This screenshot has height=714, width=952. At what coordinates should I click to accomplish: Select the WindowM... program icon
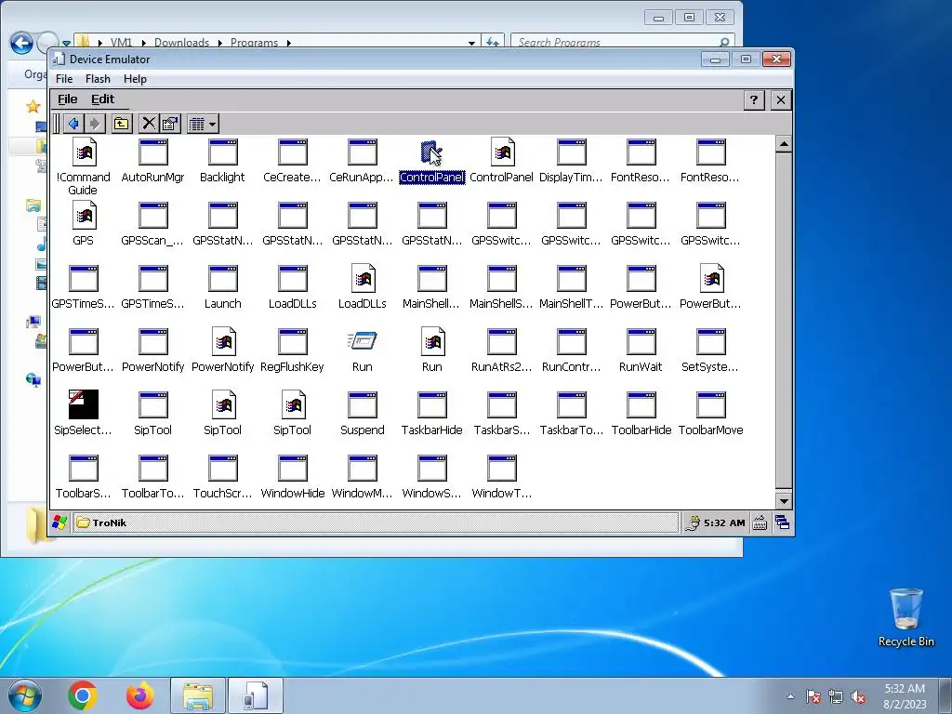[363, 469]
